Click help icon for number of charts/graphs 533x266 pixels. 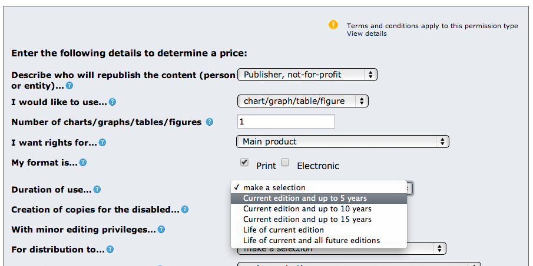pyautogui.click(x=210, y=122)
